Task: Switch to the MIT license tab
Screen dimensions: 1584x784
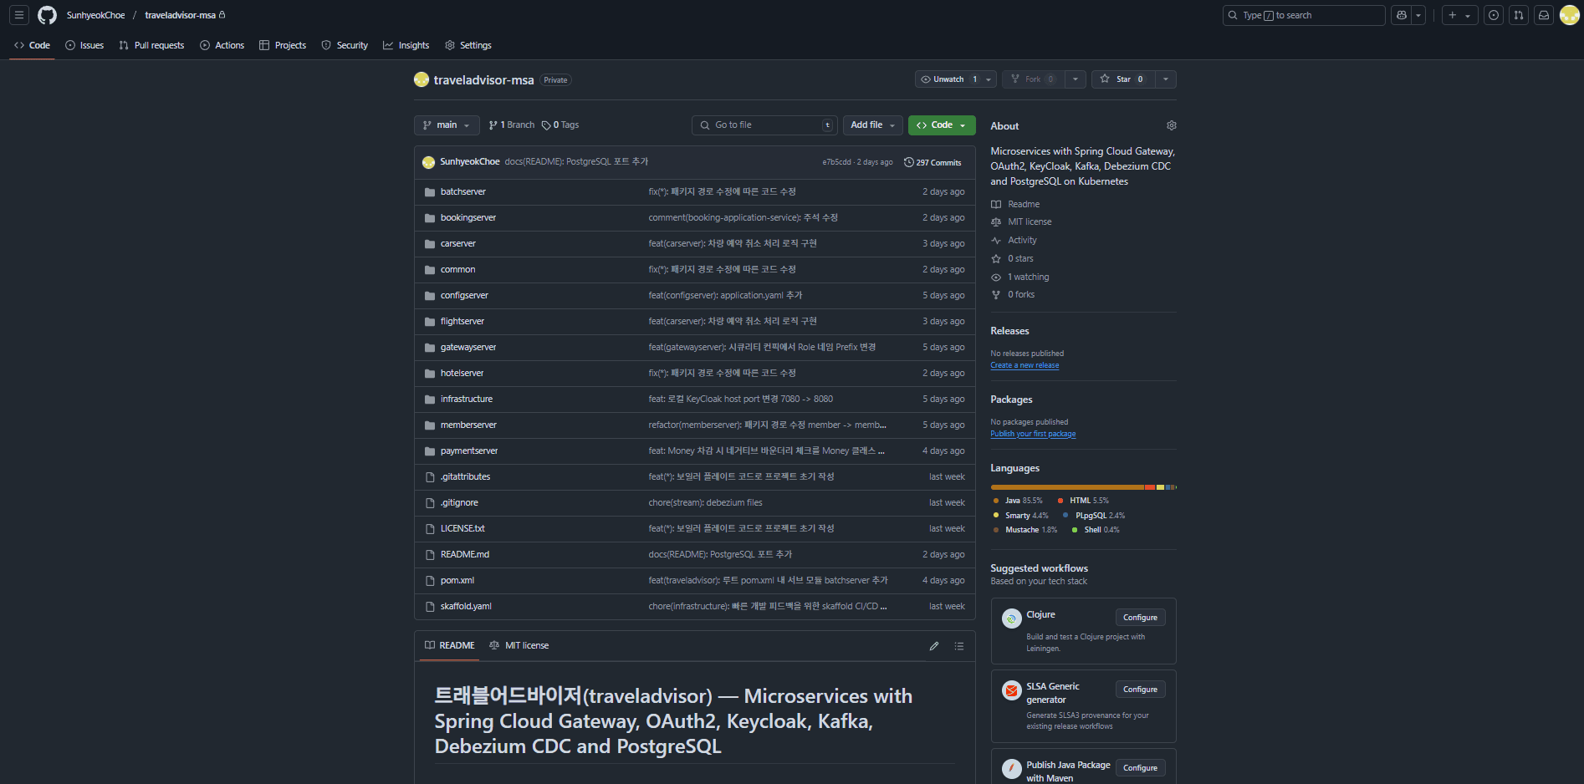Action: point(519,646)
